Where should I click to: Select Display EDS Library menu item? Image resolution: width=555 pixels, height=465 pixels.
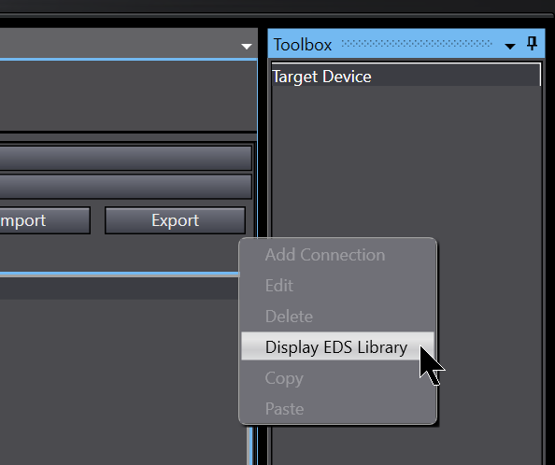click(337, 346)
